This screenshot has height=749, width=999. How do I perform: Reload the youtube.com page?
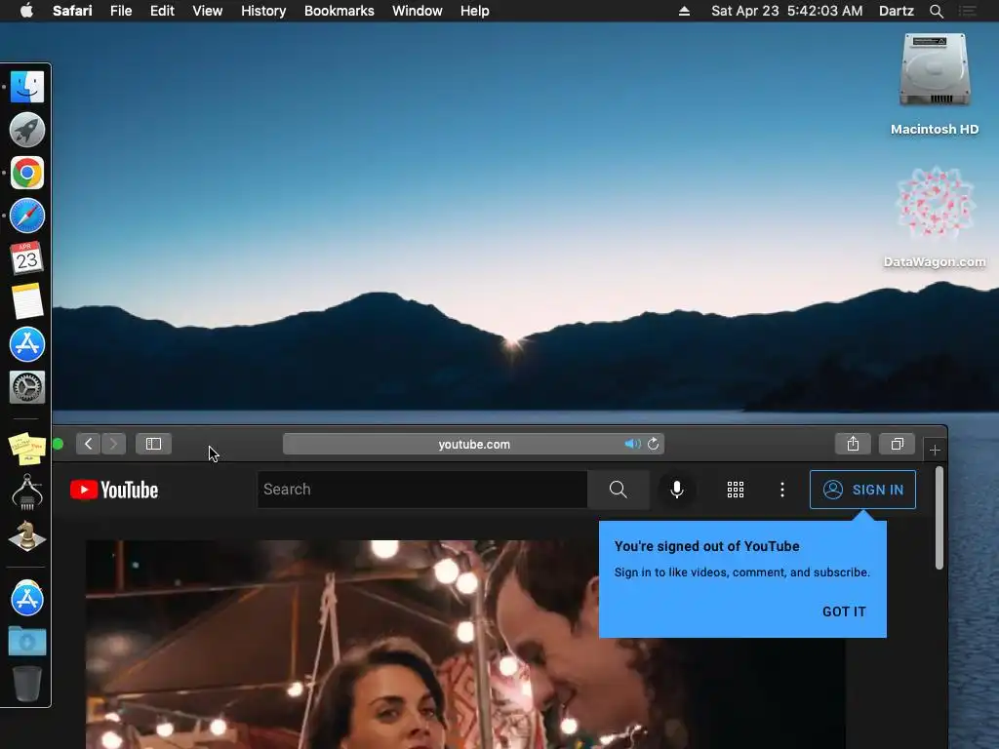pyautogui.click(x=653, y=444)
